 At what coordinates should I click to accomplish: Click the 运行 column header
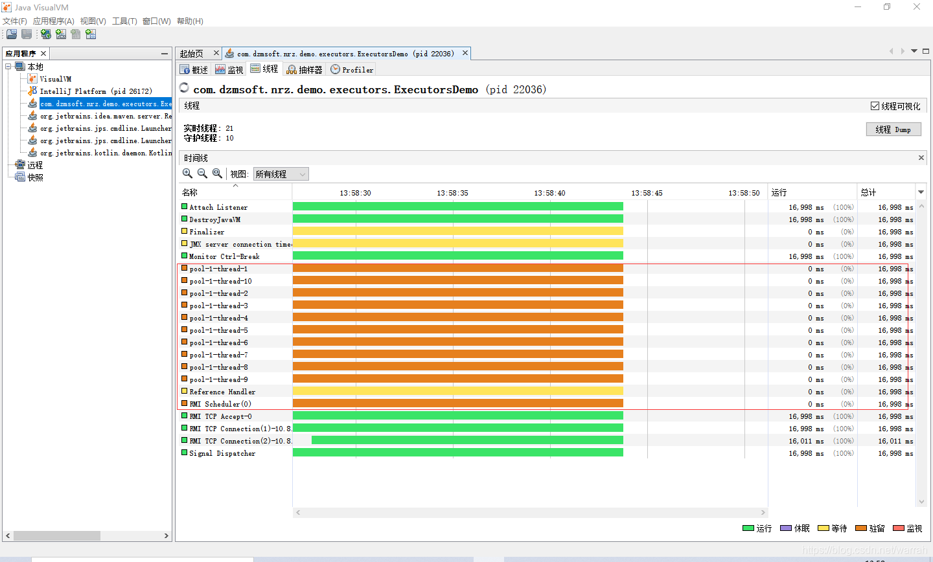point(812,192)
